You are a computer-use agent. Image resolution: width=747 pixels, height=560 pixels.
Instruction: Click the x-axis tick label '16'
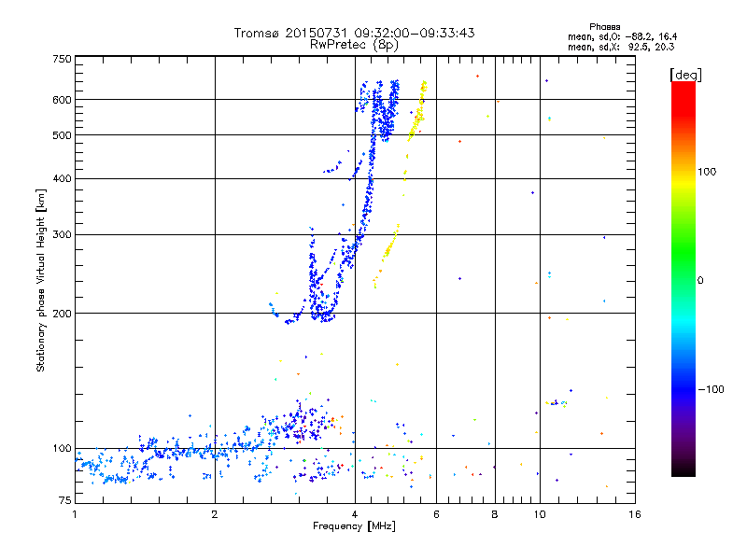tap(635, 514)
